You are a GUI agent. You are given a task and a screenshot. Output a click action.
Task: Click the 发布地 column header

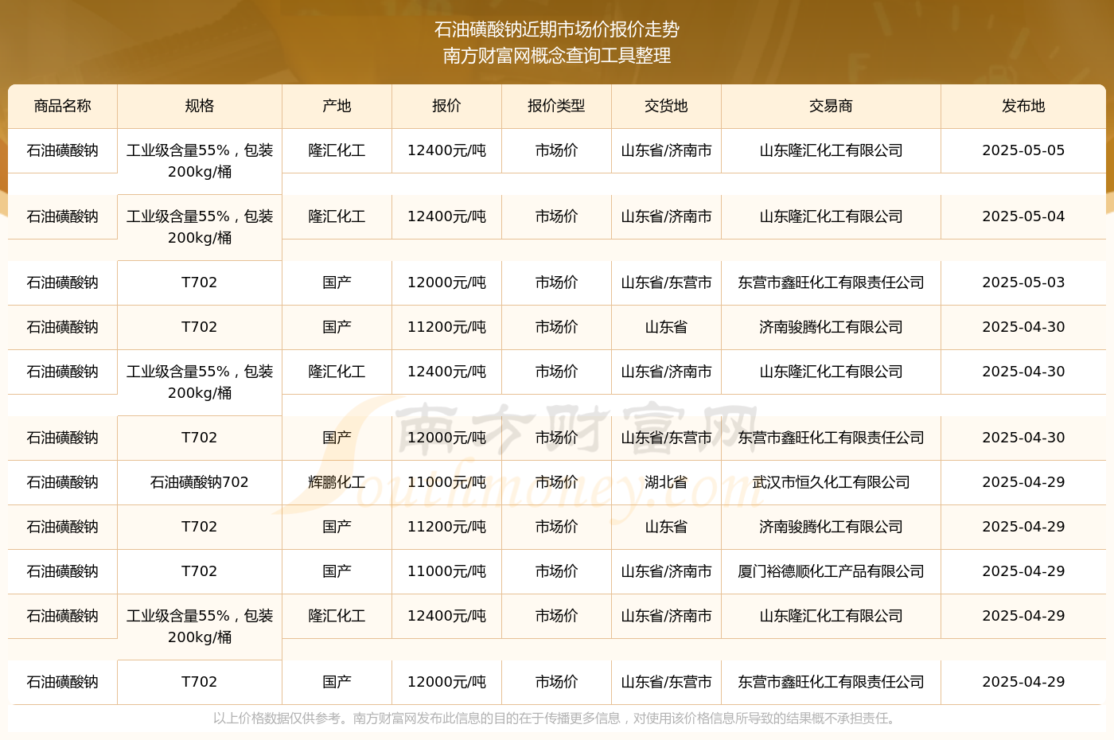[1023, 106]
